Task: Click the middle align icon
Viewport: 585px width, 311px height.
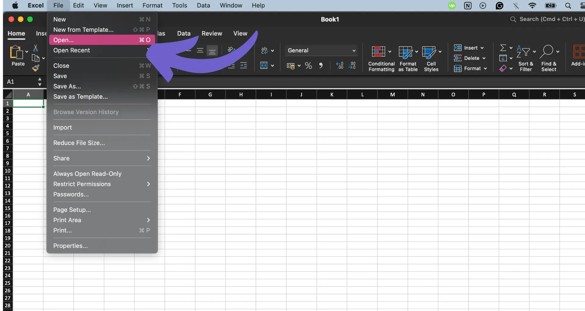Action: (200, 51)
